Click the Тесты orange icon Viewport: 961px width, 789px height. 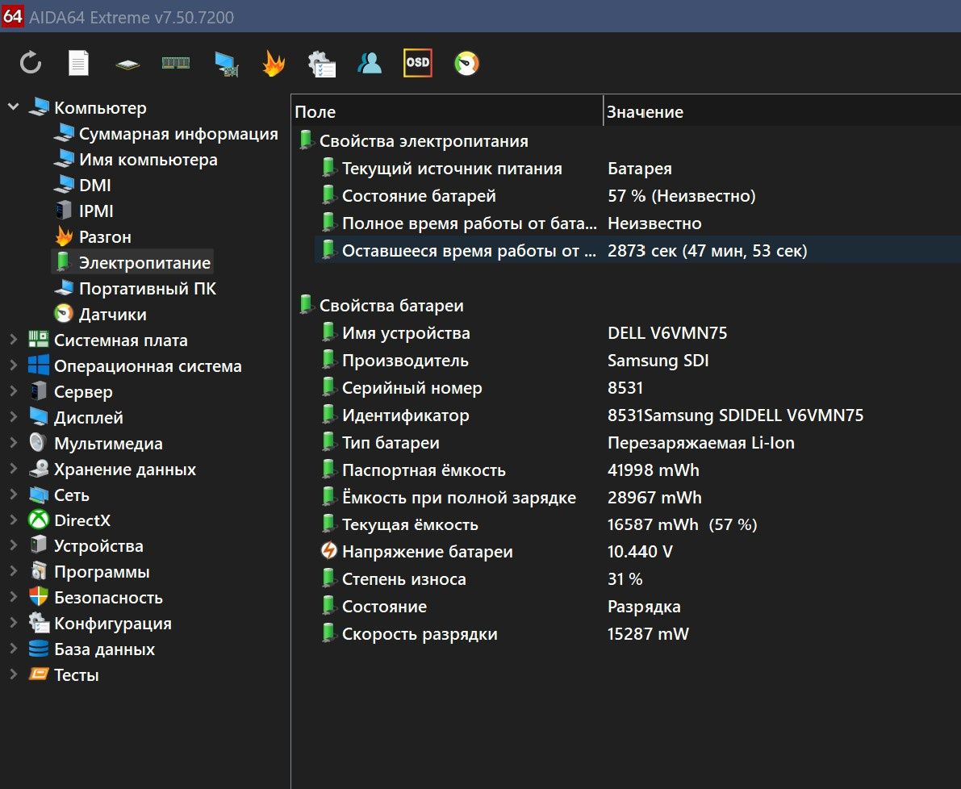(39, 674)
